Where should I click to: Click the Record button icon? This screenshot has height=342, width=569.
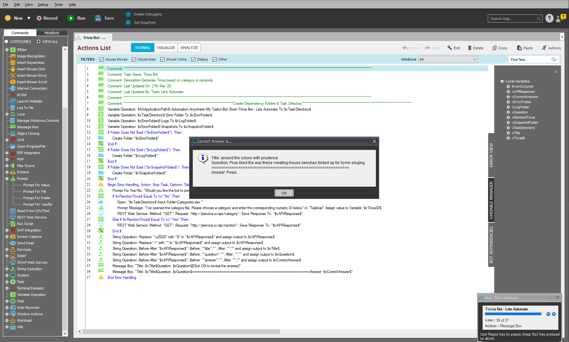39,18
